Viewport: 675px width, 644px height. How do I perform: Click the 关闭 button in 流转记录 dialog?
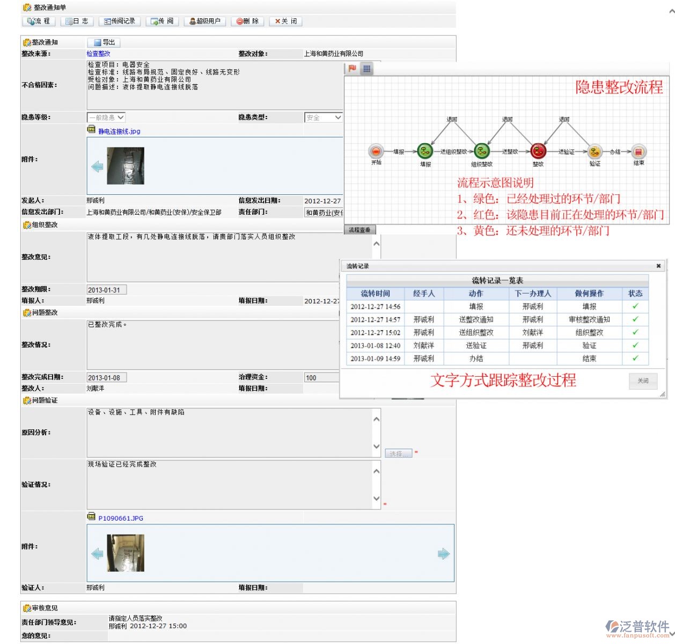pos(643,380)
